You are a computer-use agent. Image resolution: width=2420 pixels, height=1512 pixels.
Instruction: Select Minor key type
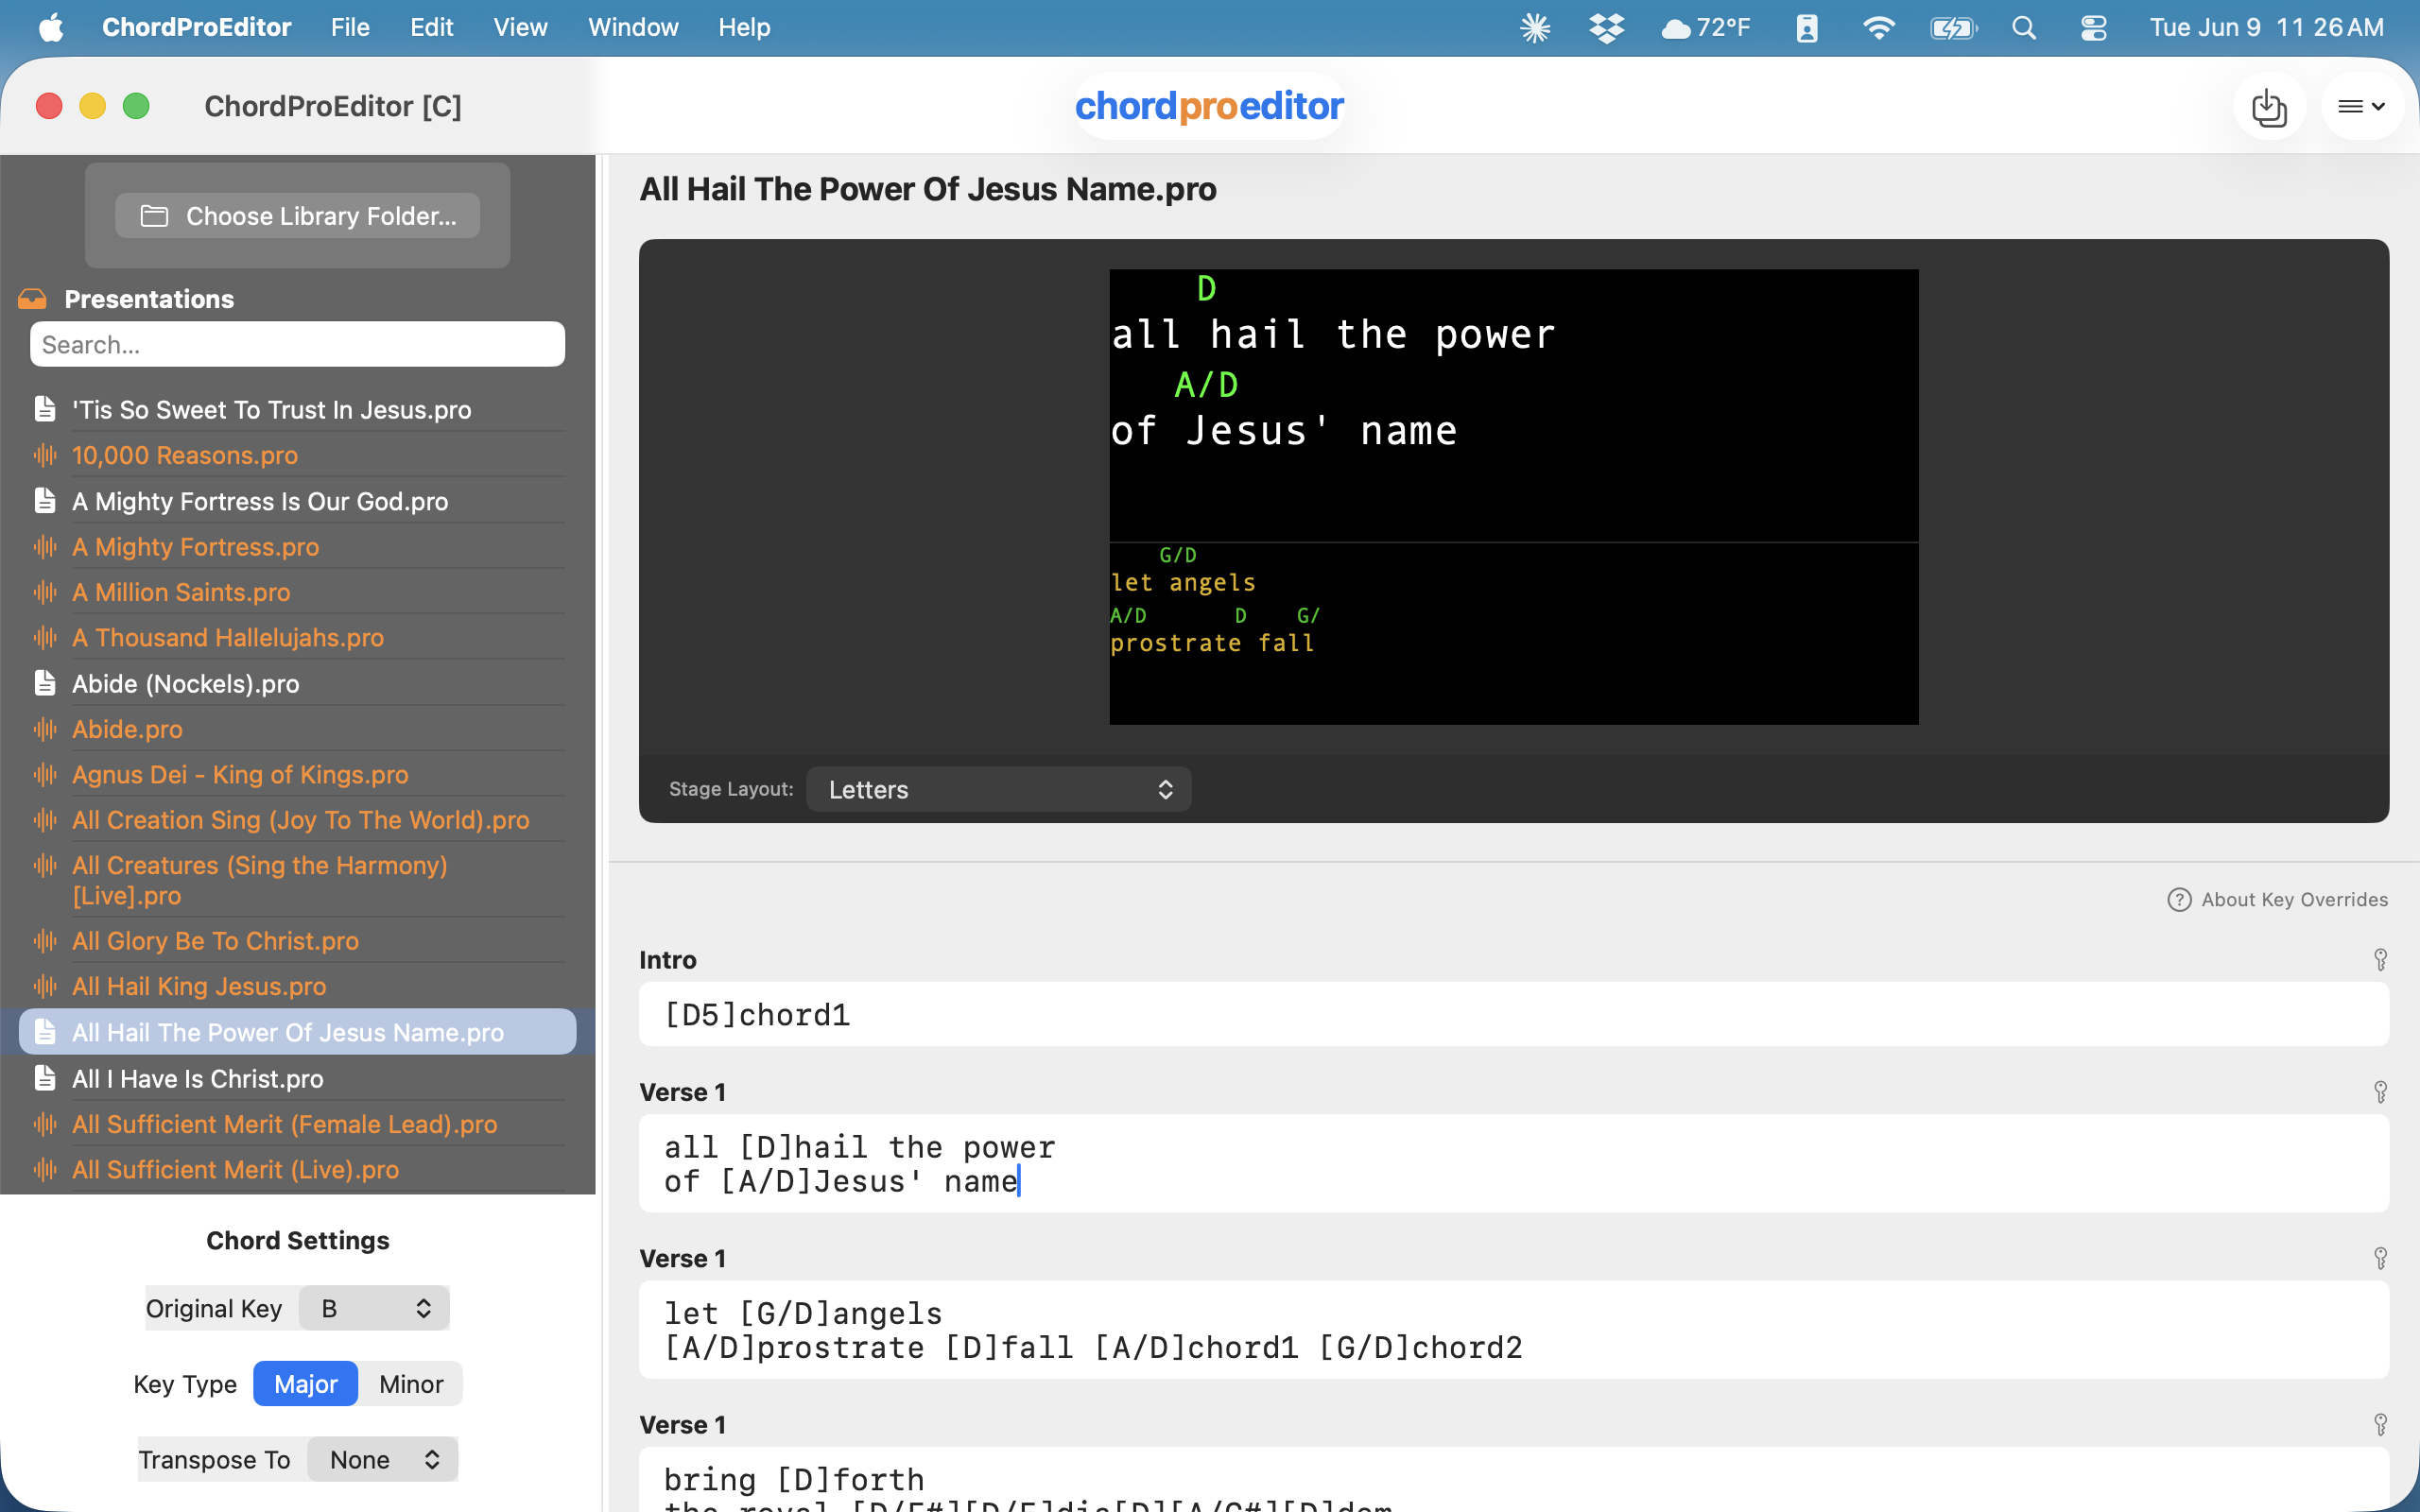410,1384
